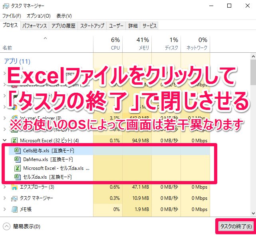
Task: Sort by the 名前 column header
Action: 47,44
